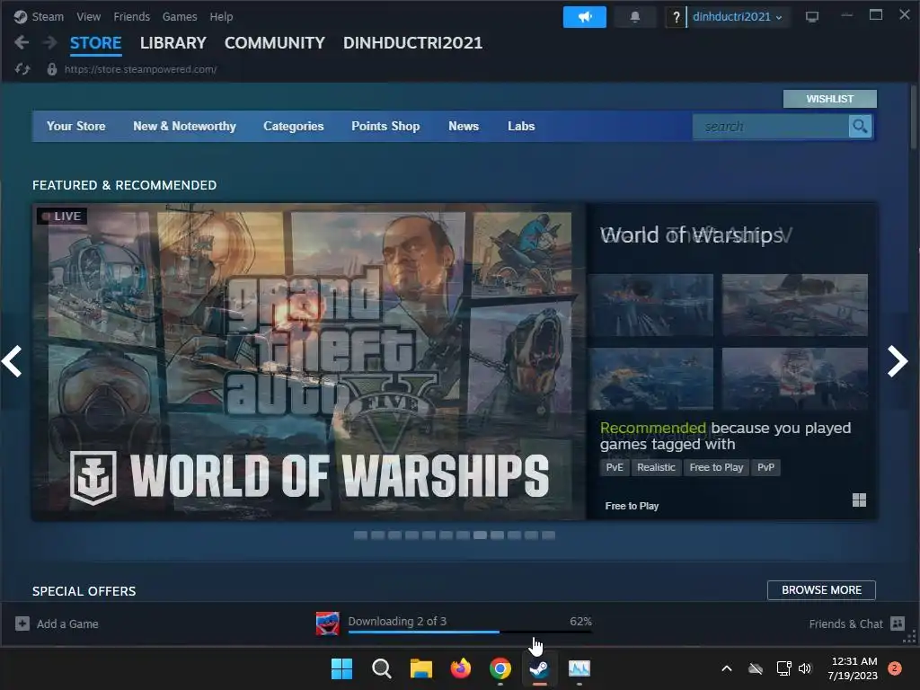Click the Realistic tag

pyautogui.click(x=656, y=467)
